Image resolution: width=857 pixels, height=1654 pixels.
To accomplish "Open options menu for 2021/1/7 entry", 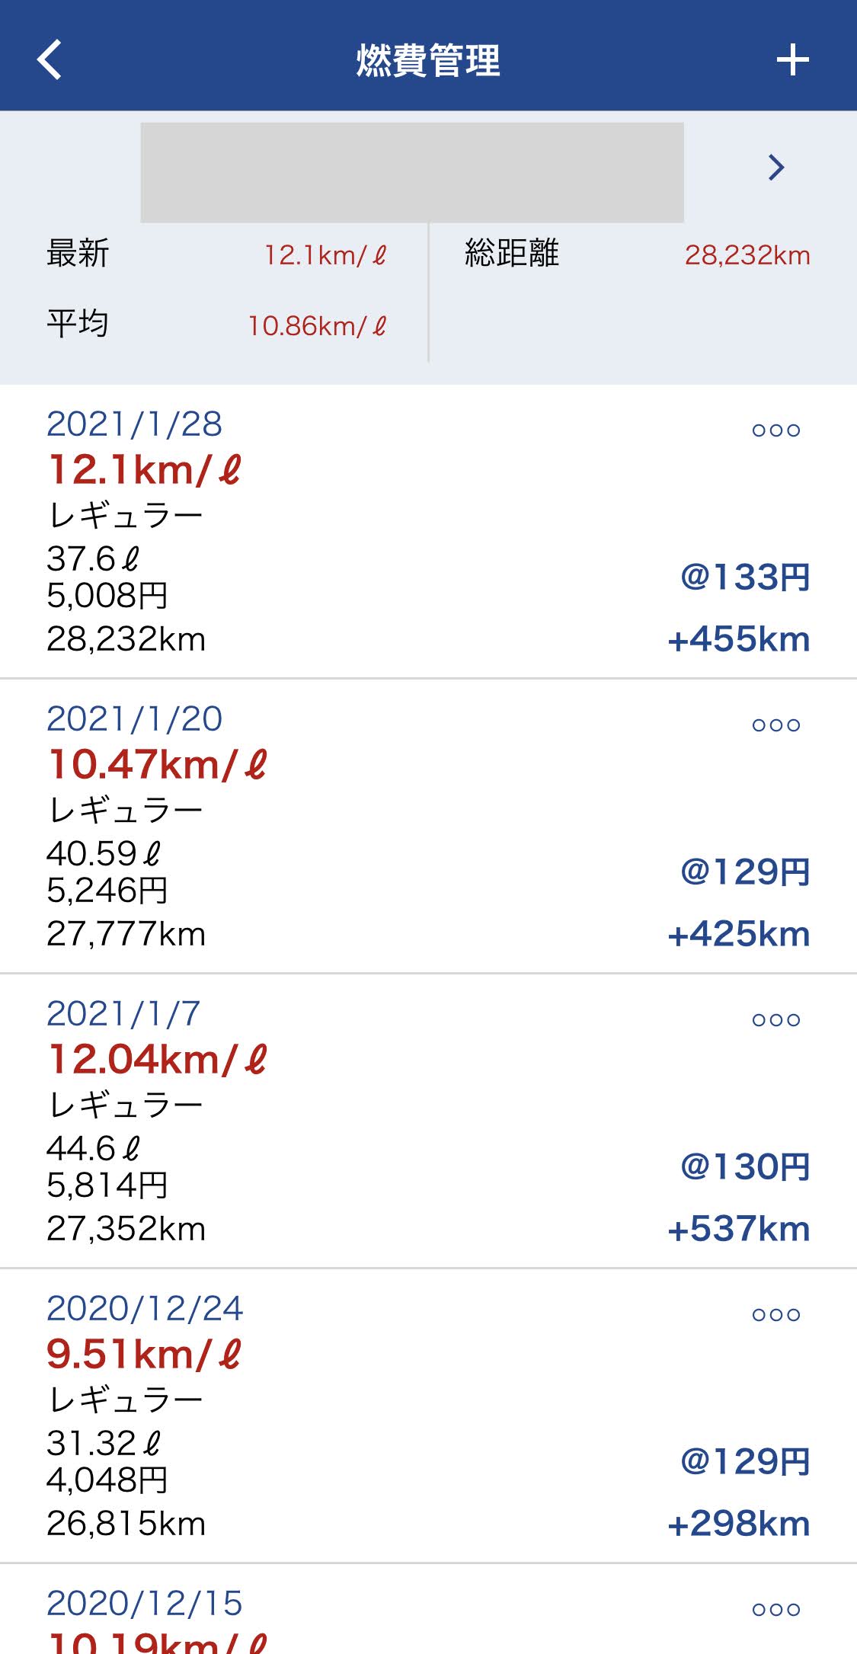I will 775,1020.
